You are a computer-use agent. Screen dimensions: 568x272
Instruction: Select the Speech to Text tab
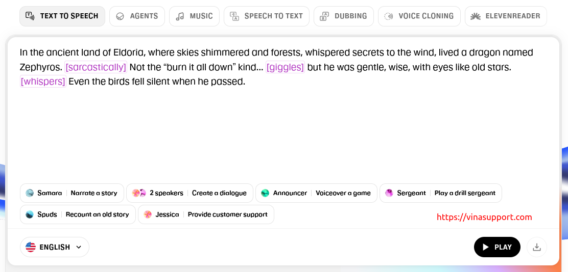267,16
